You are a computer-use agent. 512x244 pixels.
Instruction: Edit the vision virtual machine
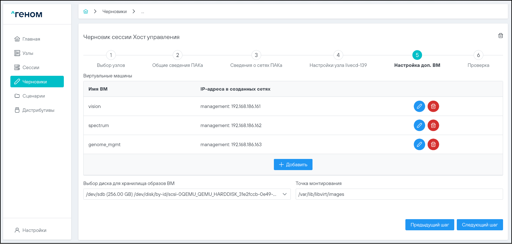coord(419,106)
